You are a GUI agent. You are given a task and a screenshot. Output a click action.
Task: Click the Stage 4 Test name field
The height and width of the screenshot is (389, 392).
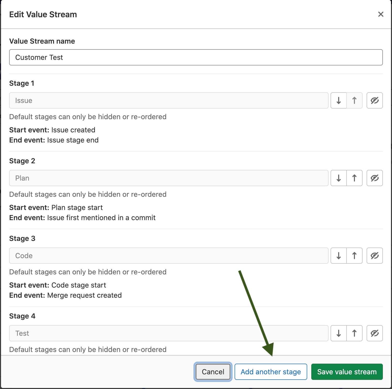pyautogui.click(x=169, y=333)
